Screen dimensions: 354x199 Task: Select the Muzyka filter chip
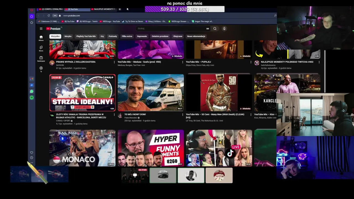click(x=68, y=36)
